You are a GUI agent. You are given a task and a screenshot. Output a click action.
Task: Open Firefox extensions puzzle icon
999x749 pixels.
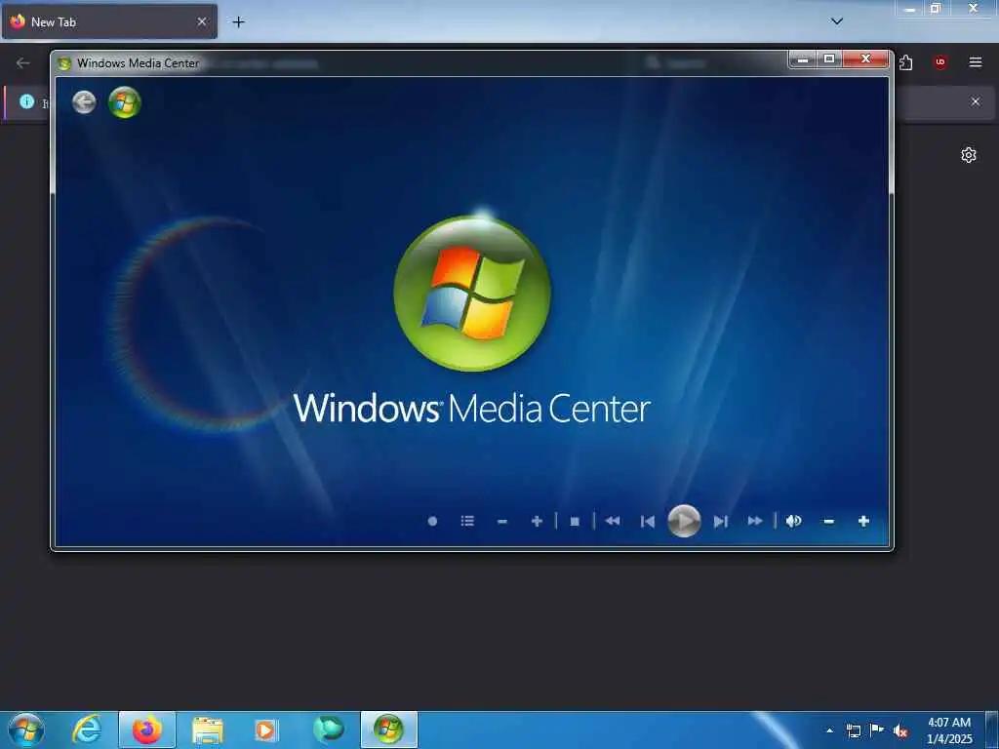coord(906,62)
